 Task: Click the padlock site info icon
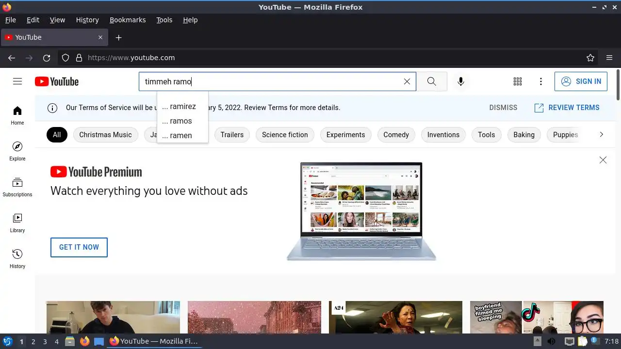[x=79, y=58]
